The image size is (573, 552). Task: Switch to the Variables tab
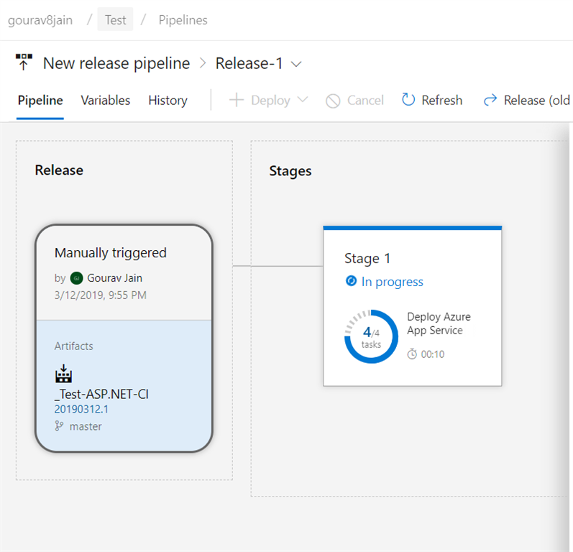click(105, 101)
